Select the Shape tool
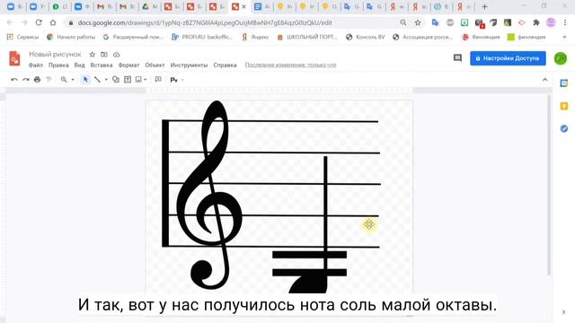 [116, 80]
